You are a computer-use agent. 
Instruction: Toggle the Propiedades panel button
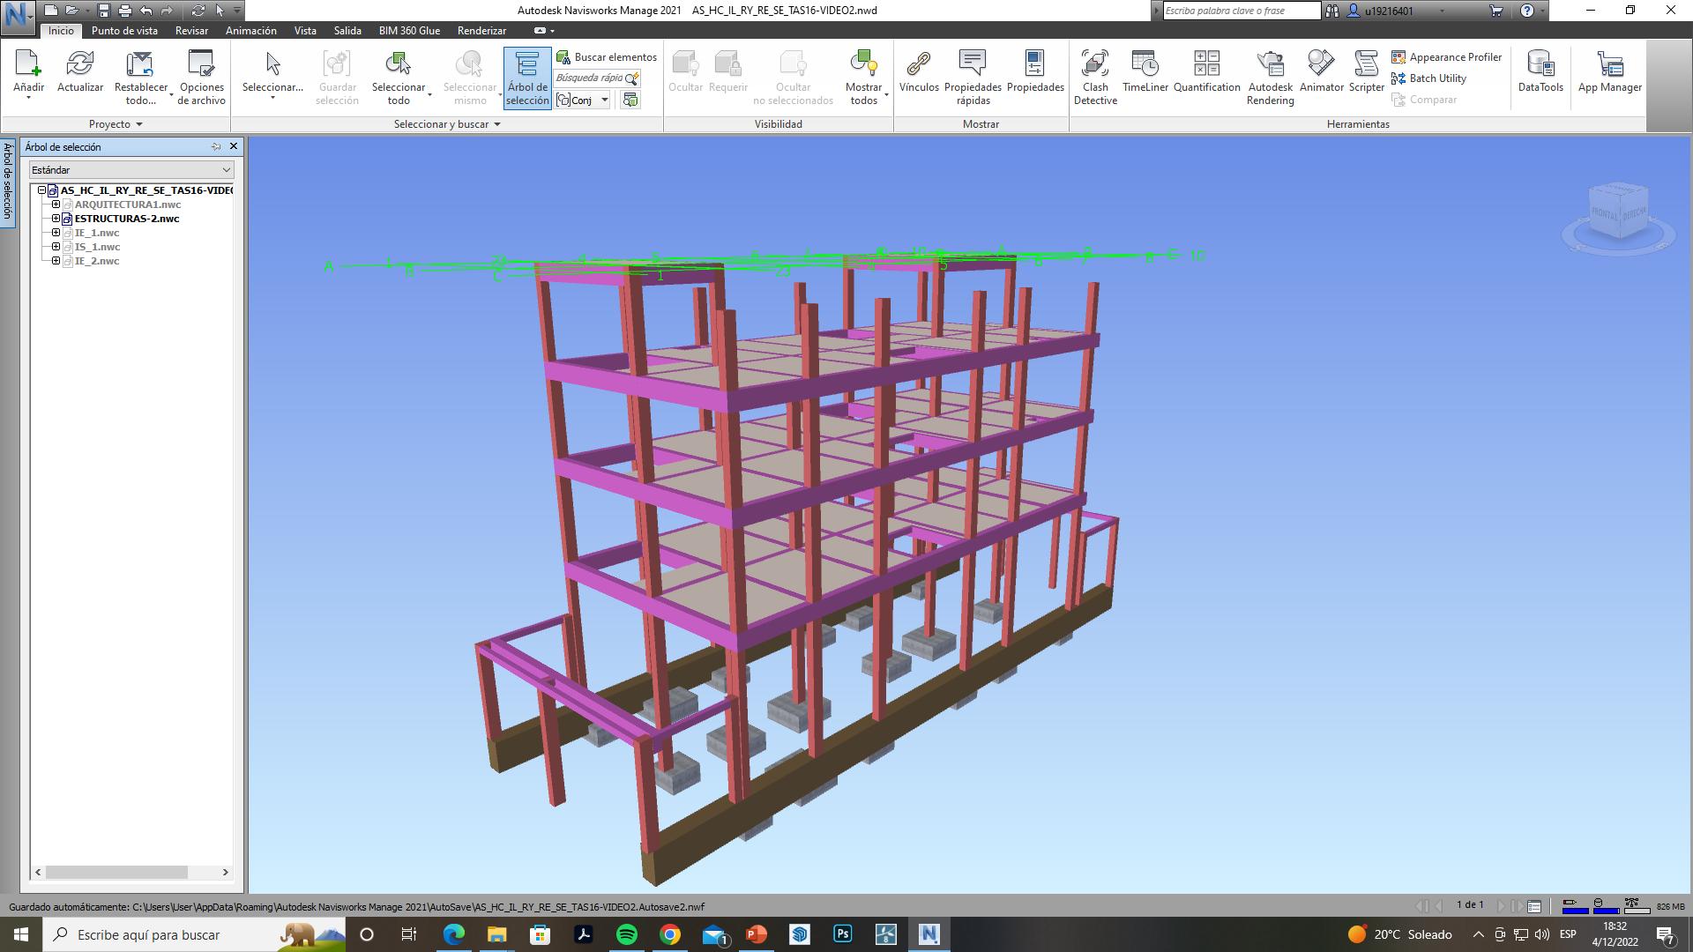1035,72
